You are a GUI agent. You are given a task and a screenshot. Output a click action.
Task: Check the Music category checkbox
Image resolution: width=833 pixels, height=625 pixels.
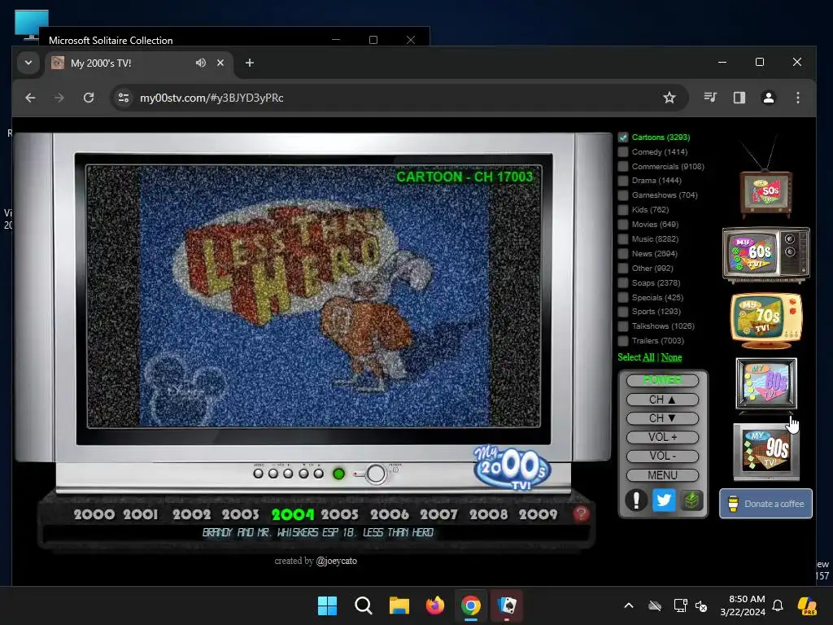coord(623,239)
